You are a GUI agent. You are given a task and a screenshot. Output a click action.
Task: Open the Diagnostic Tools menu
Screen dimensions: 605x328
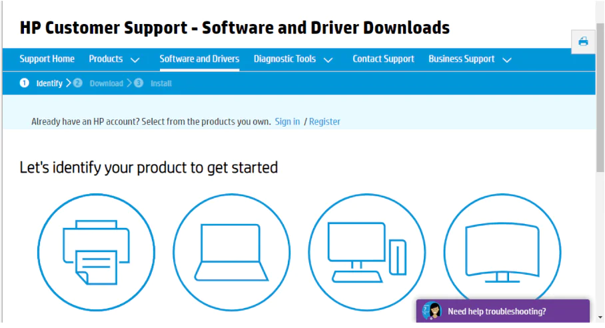coord(285,59)
